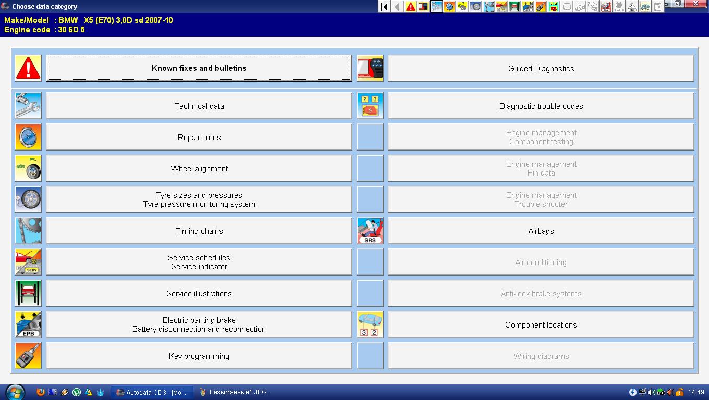Click the large EPB icon in the left column
The width and height of the screenshot is (709, 400).
coord(28,324)
